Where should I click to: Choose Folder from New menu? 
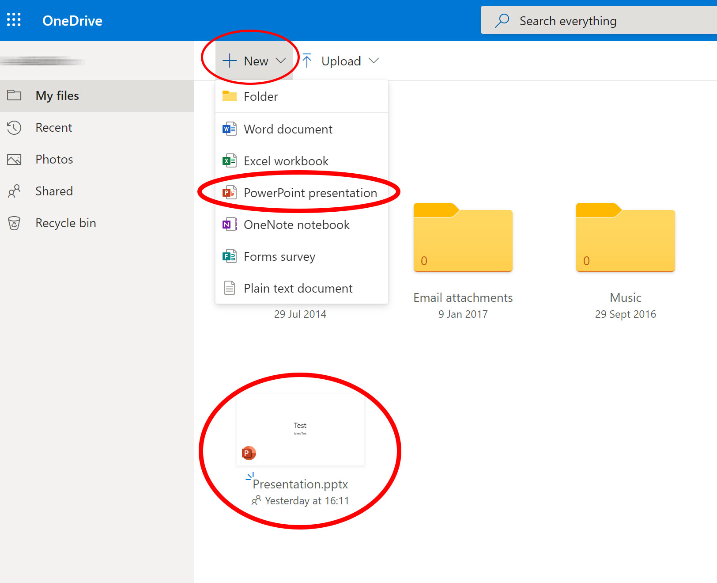pyautogui.click(x=302, y=96)
